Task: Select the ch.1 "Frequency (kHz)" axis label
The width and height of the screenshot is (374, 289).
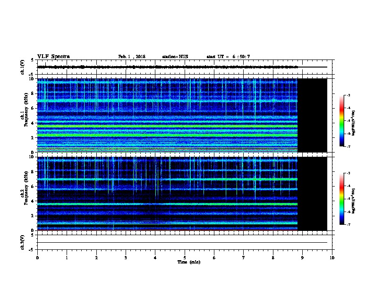Action: tap(26, 110)
